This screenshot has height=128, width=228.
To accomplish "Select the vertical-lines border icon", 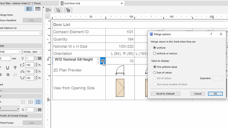I will coord(30,102).
